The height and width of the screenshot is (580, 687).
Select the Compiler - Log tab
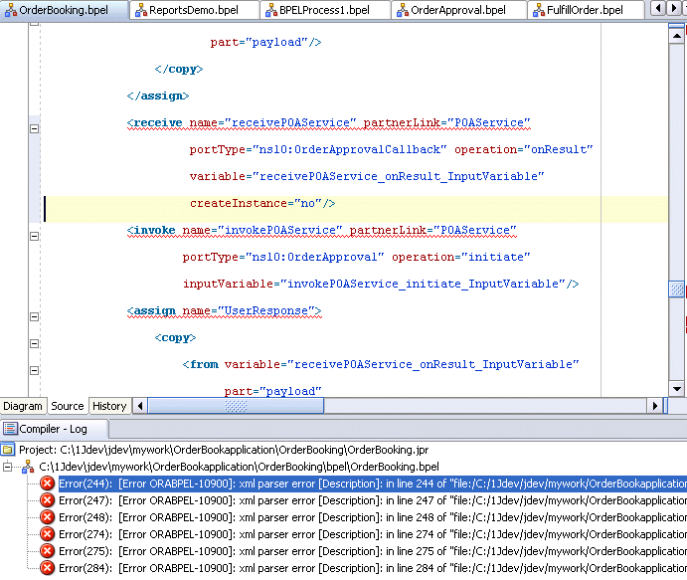point(54,429)
